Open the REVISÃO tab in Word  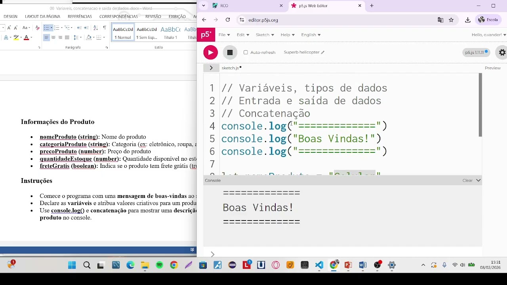tap(153, 17)
